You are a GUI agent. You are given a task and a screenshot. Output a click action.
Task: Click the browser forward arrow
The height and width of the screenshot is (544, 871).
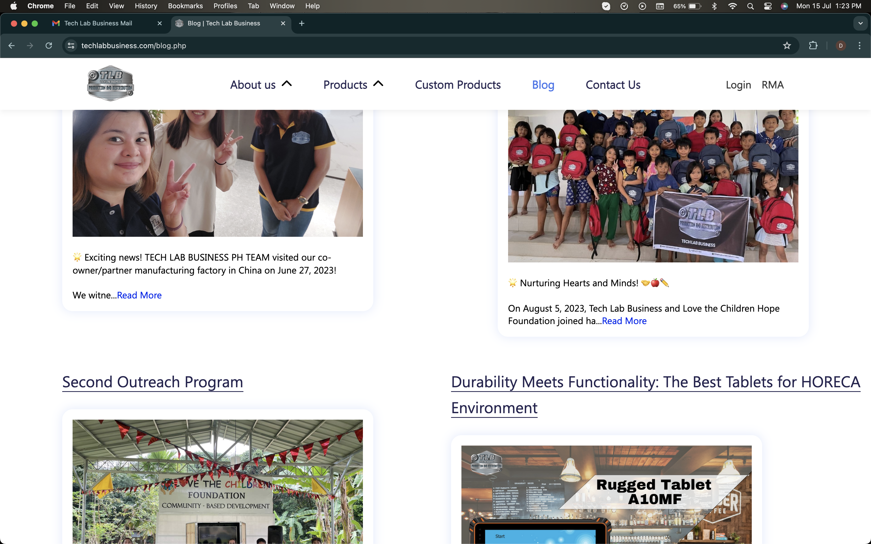(30, 46)
